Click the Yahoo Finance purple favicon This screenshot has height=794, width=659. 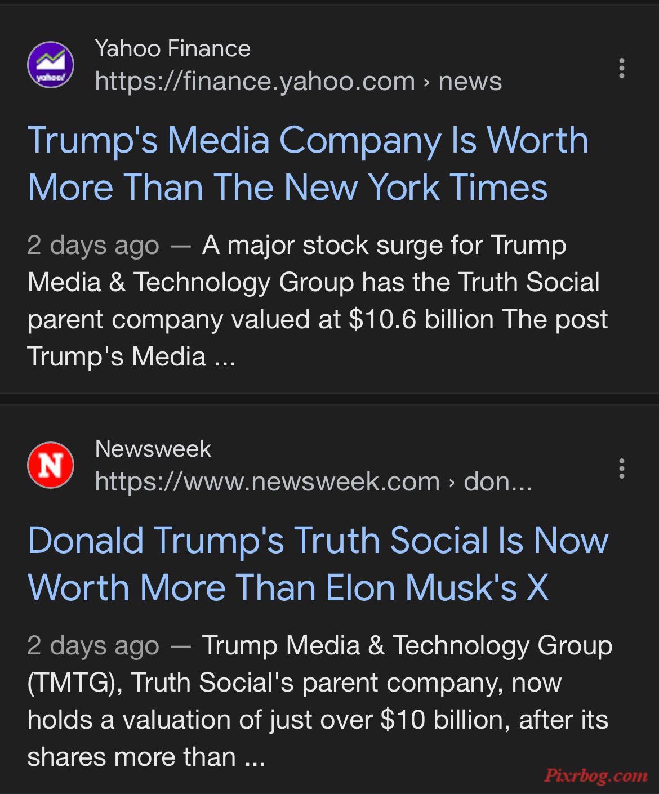50,65
